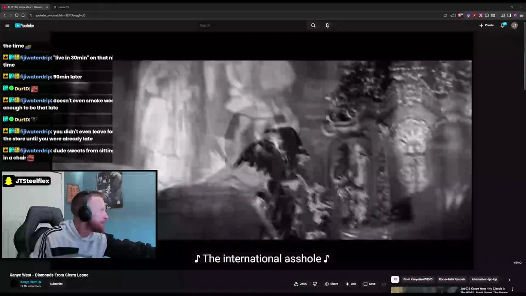Click the Share button under the video
The image size is (526, 296).
[331, 284]
